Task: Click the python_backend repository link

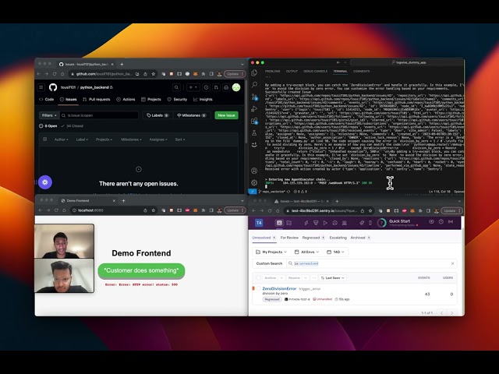Action: click(94, 87)
